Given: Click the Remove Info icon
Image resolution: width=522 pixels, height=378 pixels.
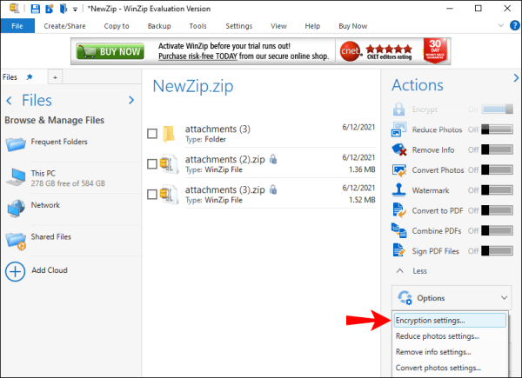Looking at the screenshot, I should pyautogui.click(x=398, y=149).
